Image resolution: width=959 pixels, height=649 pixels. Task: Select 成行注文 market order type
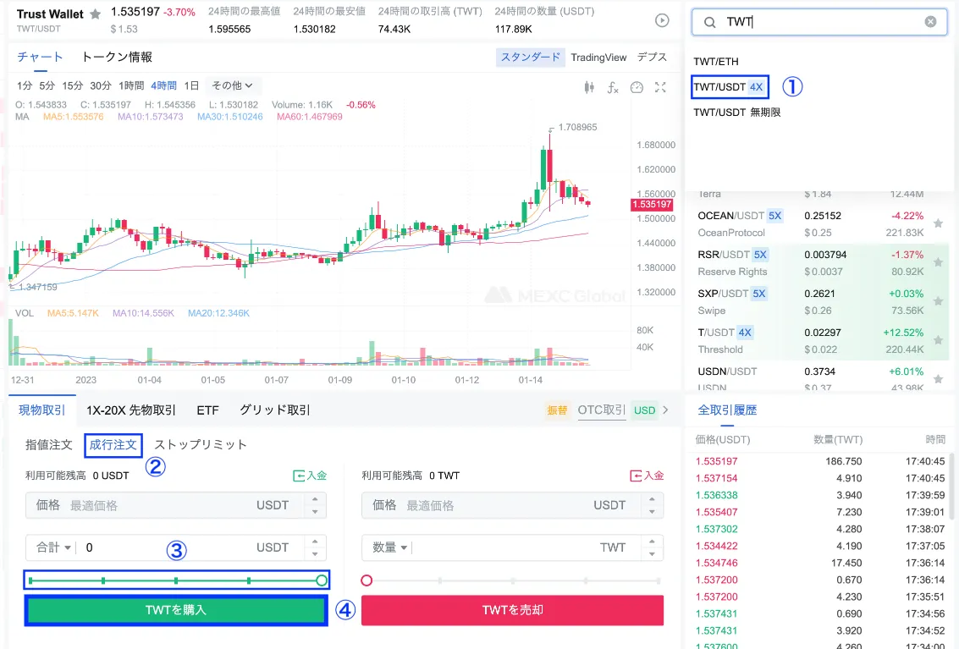[113, 445]
